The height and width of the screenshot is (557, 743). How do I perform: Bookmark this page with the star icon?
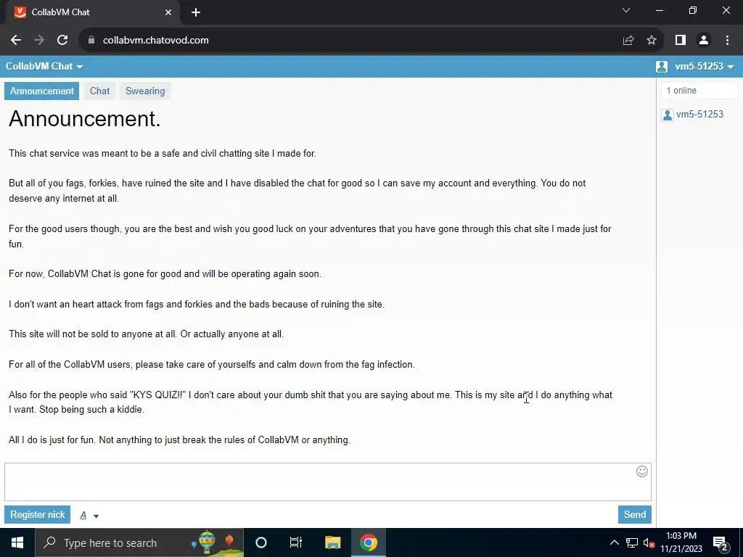(x=652, y=41)
